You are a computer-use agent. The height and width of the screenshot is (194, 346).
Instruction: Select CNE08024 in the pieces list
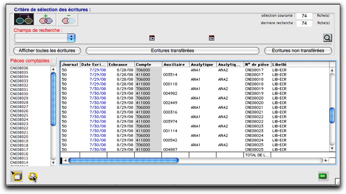coord(19,119)
